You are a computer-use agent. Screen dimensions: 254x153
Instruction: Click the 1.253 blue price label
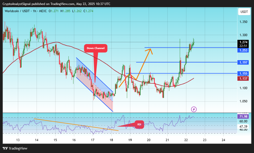(243, 50)
